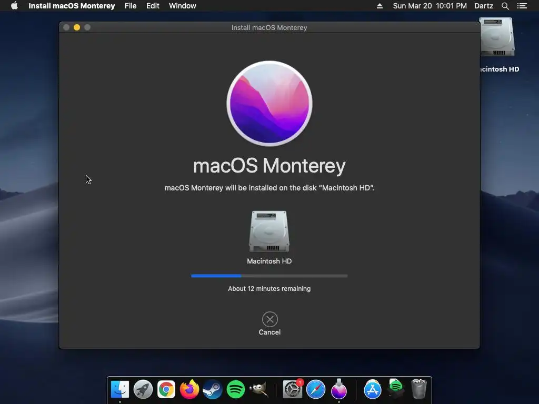539x404 pixels.
Task: Open Spotlight search magnifier
Action: [x=505, y=6]
